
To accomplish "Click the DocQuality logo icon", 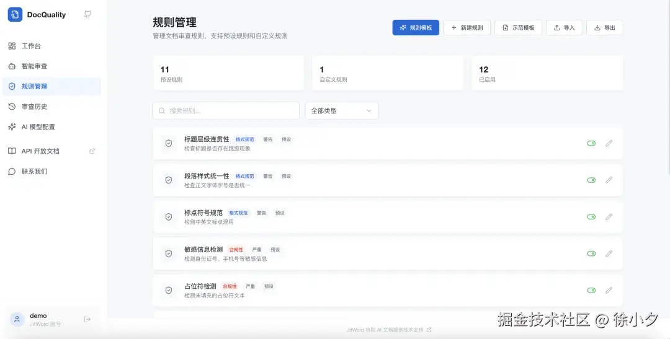I will click(15, 14).
